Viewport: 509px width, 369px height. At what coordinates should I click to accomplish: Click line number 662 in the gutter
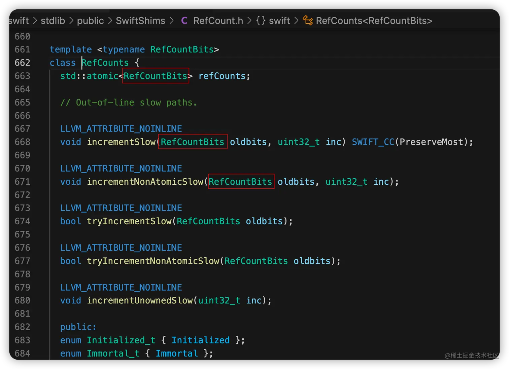point(22,63)
